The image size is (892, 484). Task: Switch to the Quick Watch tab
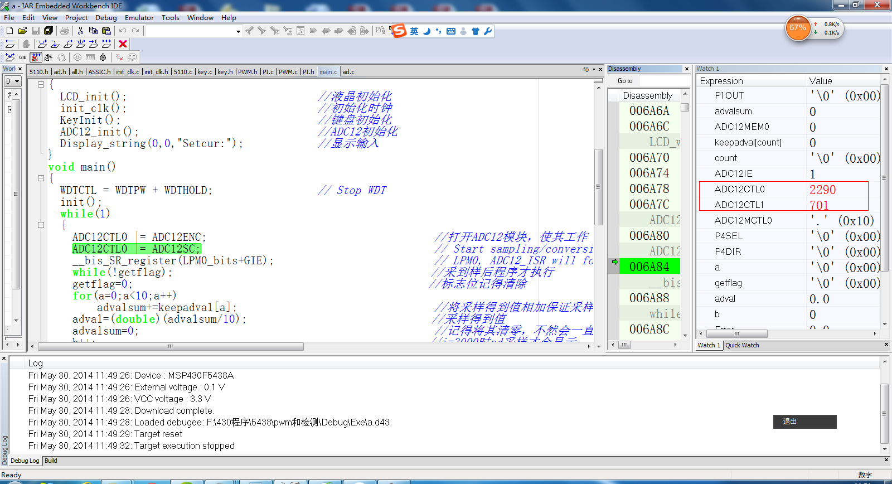coord(742,345)
